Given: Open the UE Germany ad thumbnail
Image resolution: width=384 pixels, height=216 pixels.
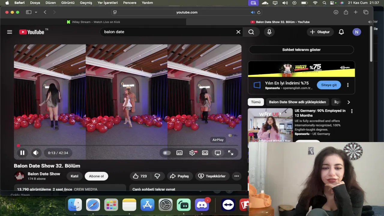Looking at the screenshot, I should pos(270,125).
